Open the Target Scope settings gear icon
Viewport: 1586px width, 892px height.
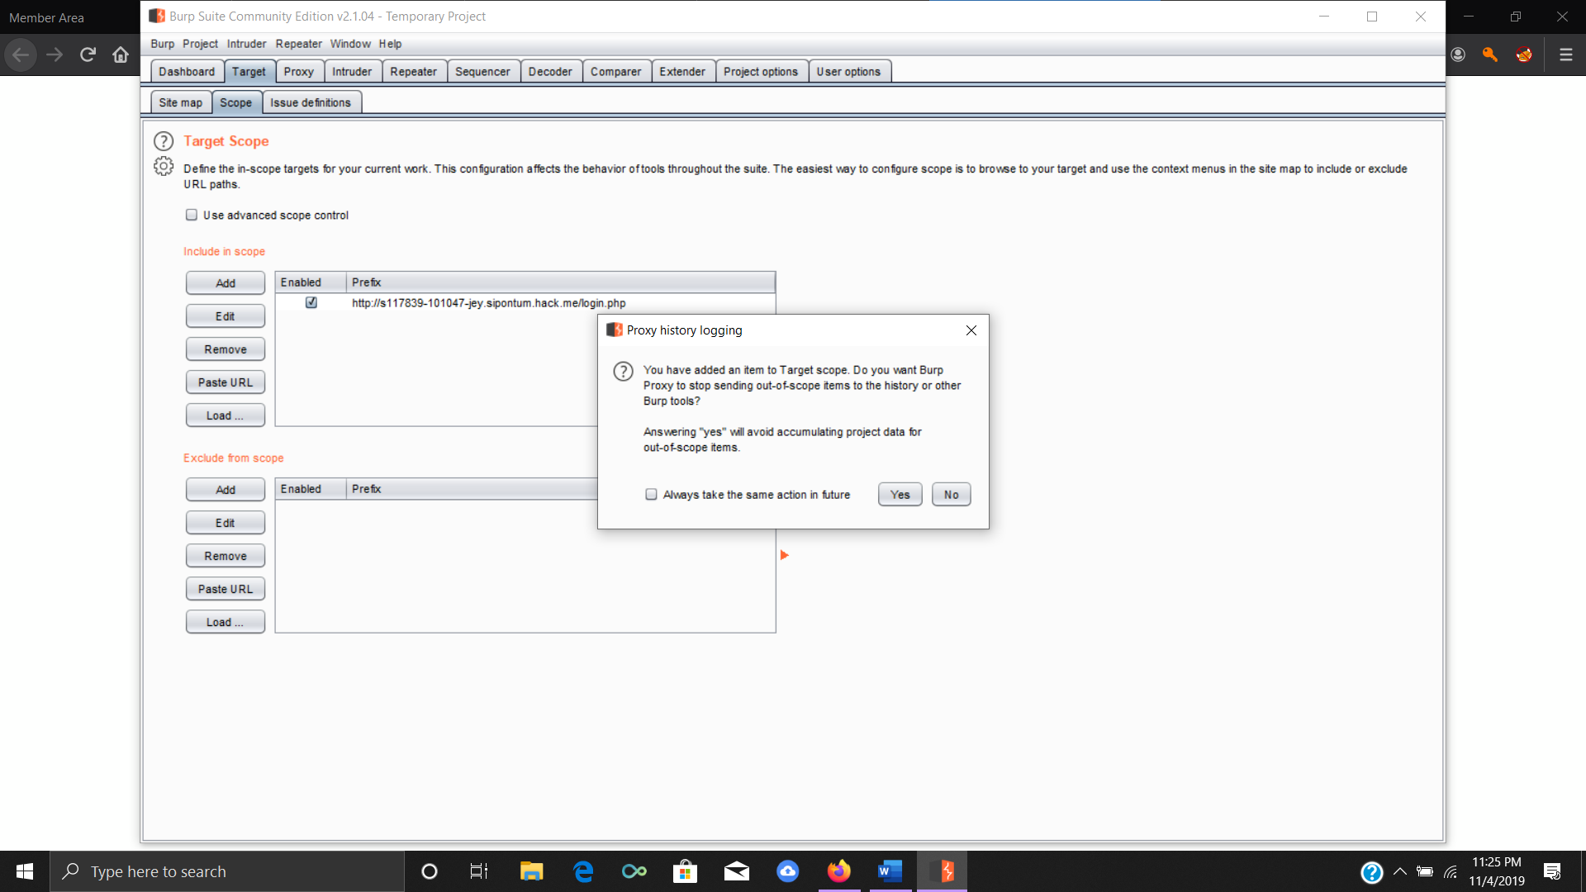[x=164, y=167]
